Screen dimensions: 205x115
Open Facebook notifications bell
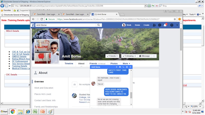pos(165,25)
